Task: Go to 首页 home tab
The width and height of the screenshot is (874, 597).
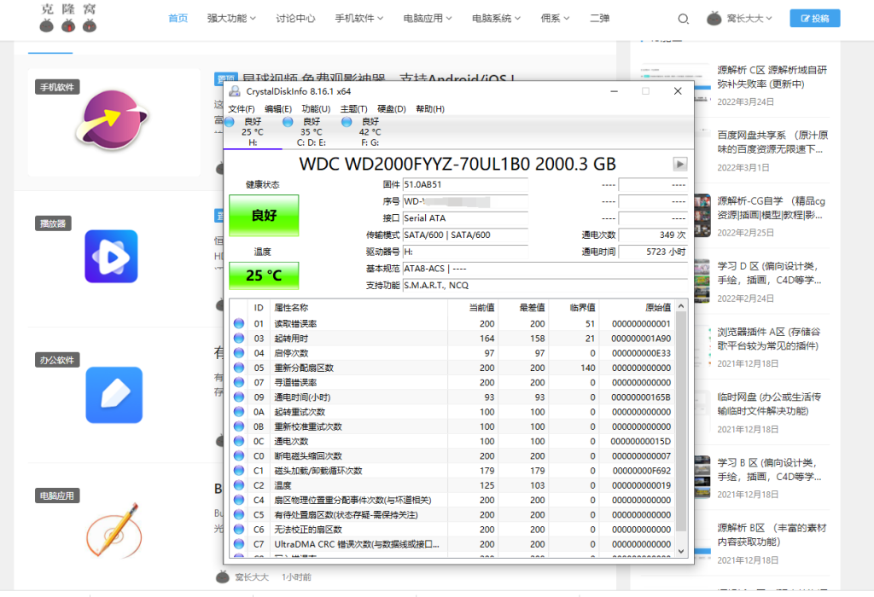Action: click(178, 19)
